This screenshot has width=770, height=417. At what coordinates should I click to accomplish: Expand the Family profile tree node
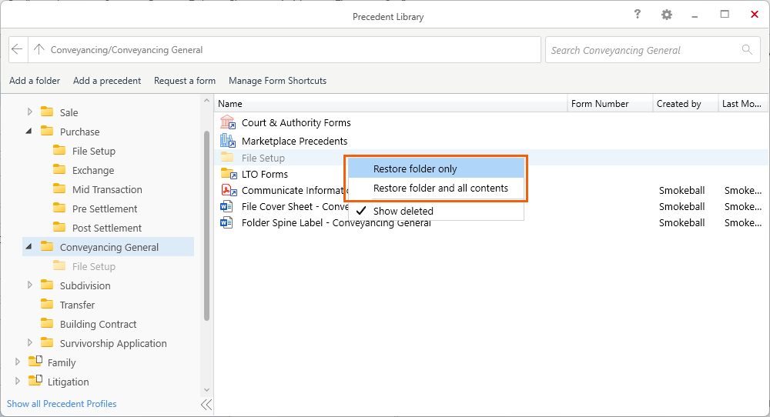click(x=18, y=362)
